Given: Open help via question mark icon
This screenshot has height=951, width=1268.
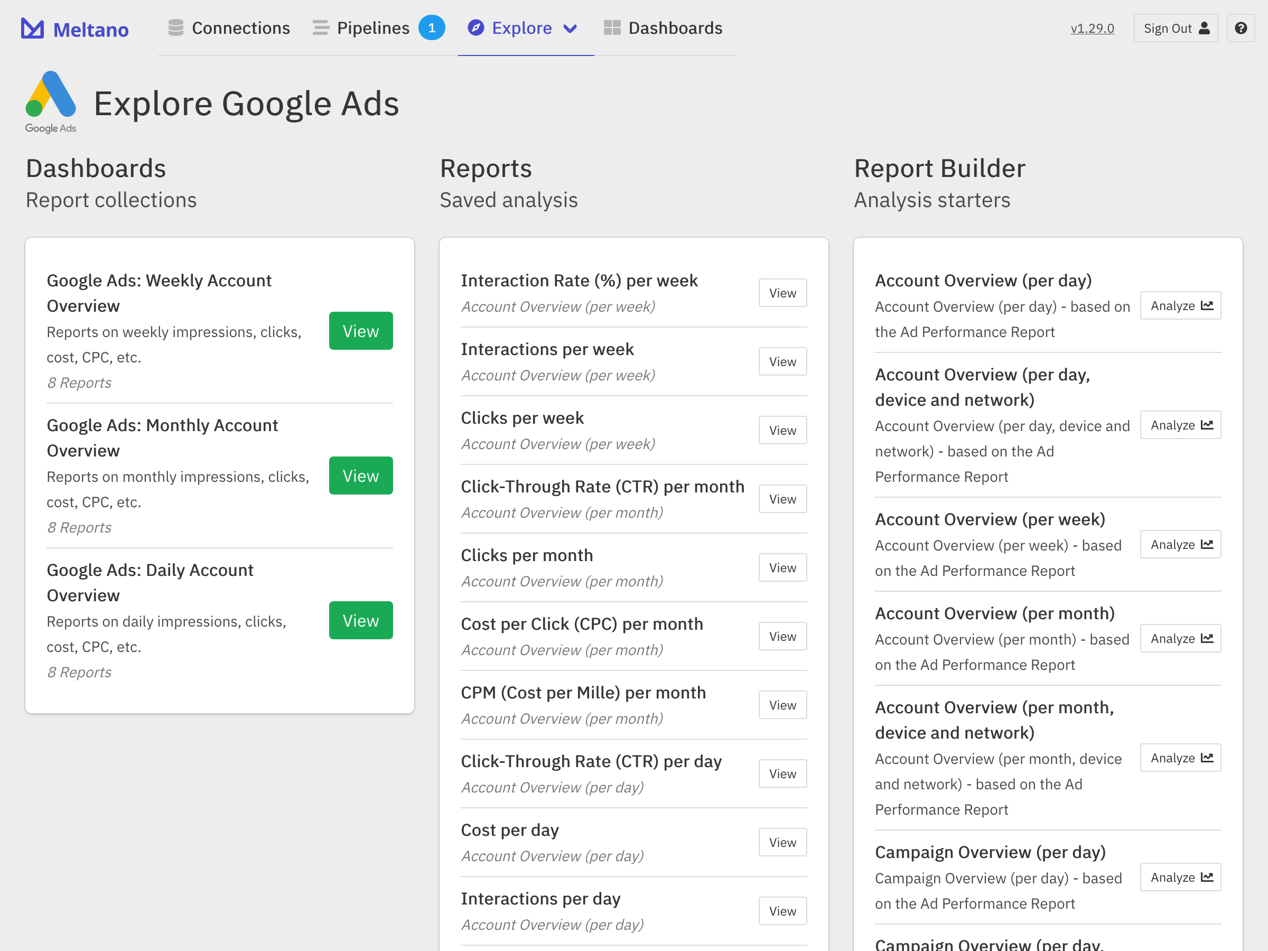Looking at the screenshot, I should (1240, 28).
